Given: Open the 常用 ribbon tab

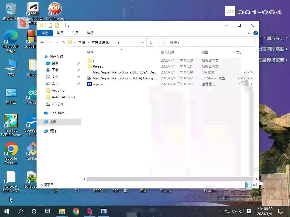Looking at the screenshot, I should click(x=60, y=33).
